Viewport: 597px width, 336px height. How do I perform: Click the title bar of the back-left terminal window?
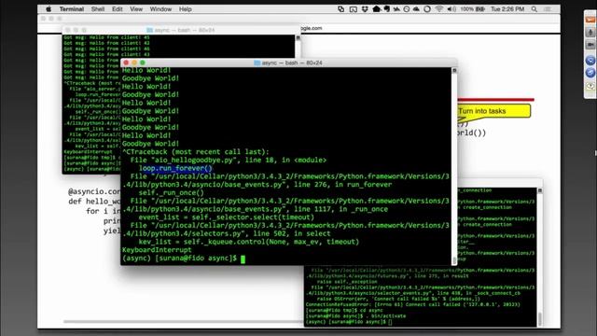click(181, 30)
